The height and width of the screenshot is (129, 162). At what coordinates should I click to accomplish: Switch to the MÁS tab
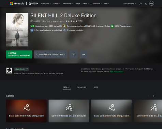96,87
